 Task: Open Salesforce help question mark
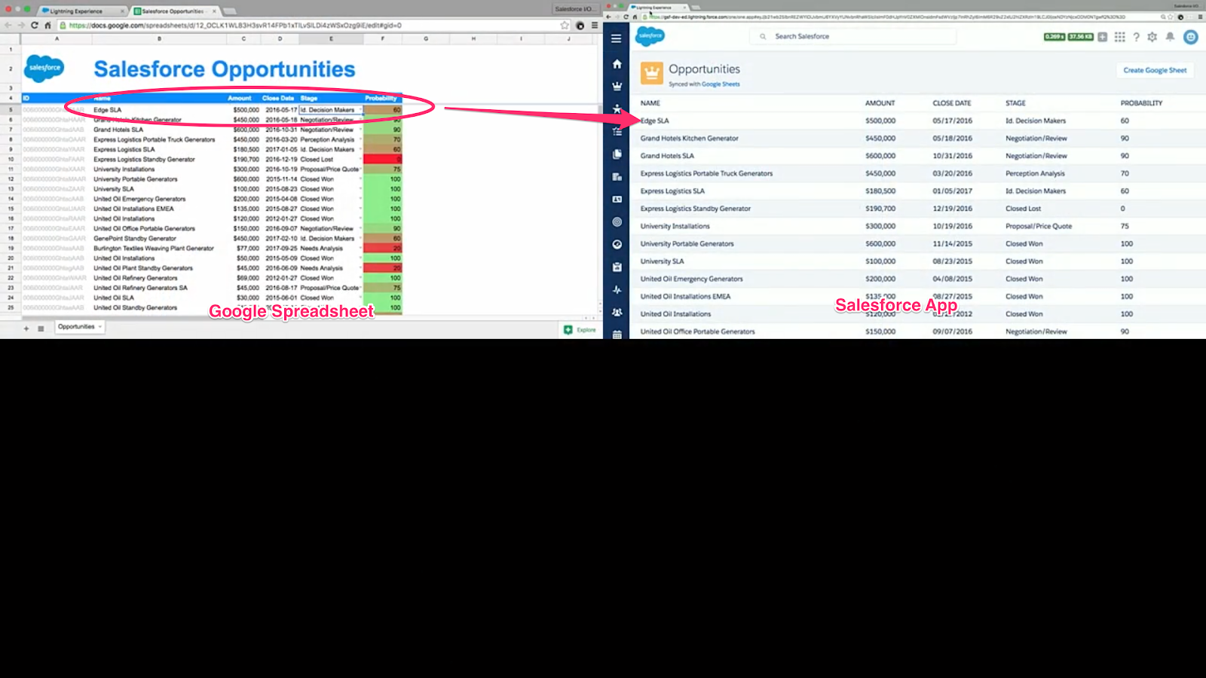(x=1137, y=37)
